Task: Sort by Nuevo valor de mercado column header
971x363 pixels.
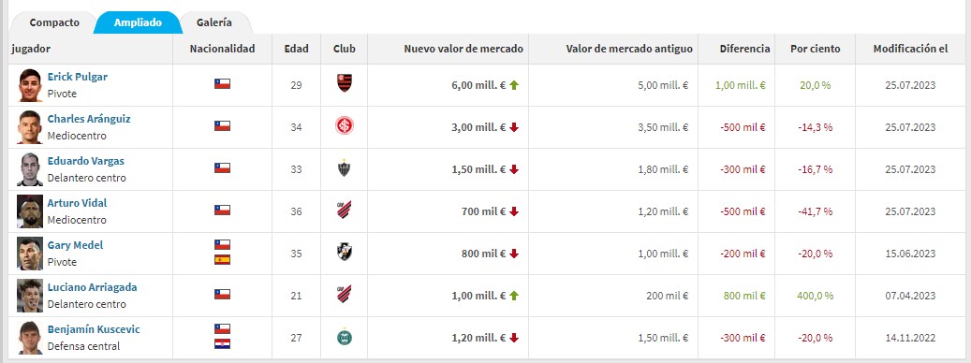Action: point(463,49)
